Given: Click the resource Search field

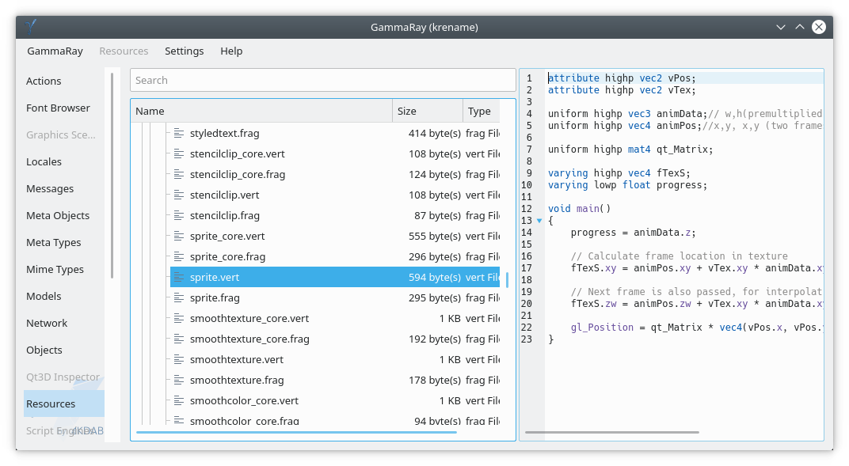Looking at the screenshot, I should click(x=322, y=80).
